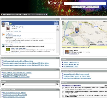Screen dimensions: 107x98
Task: Open the profile picture tab in Facebook gadget
Action: (x=3, y=24)
